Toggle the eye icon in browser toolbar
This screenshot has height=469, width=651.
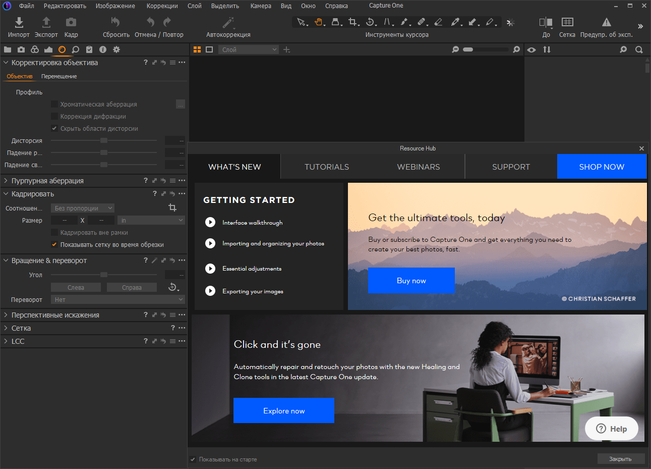(x=531, y=49)
